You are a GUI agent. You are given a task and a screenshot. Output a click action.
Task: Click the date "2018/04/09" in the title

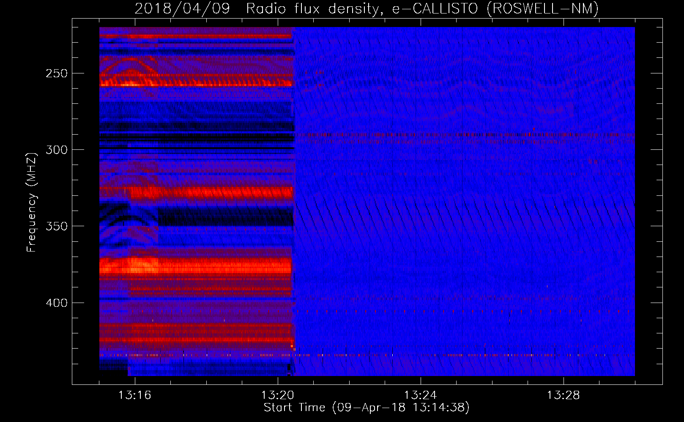tap(182, 8)
